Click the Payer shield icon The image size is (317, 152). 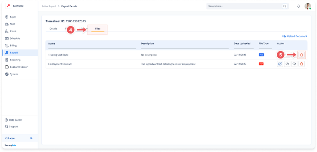tap(7, 17)
